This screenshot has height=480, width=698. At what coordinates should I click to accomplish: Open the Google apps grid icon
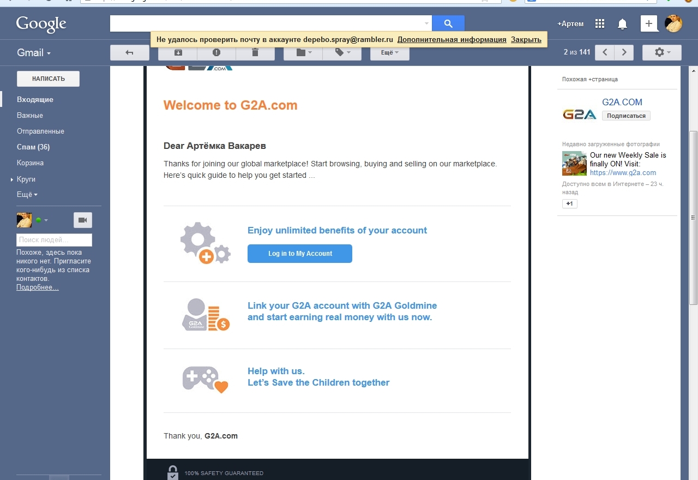tap(600, 23)
